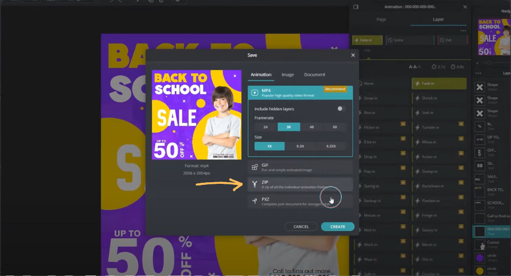511x276 pixels.
Task: Choose the Blinds in animation
Action: point(439,245)
